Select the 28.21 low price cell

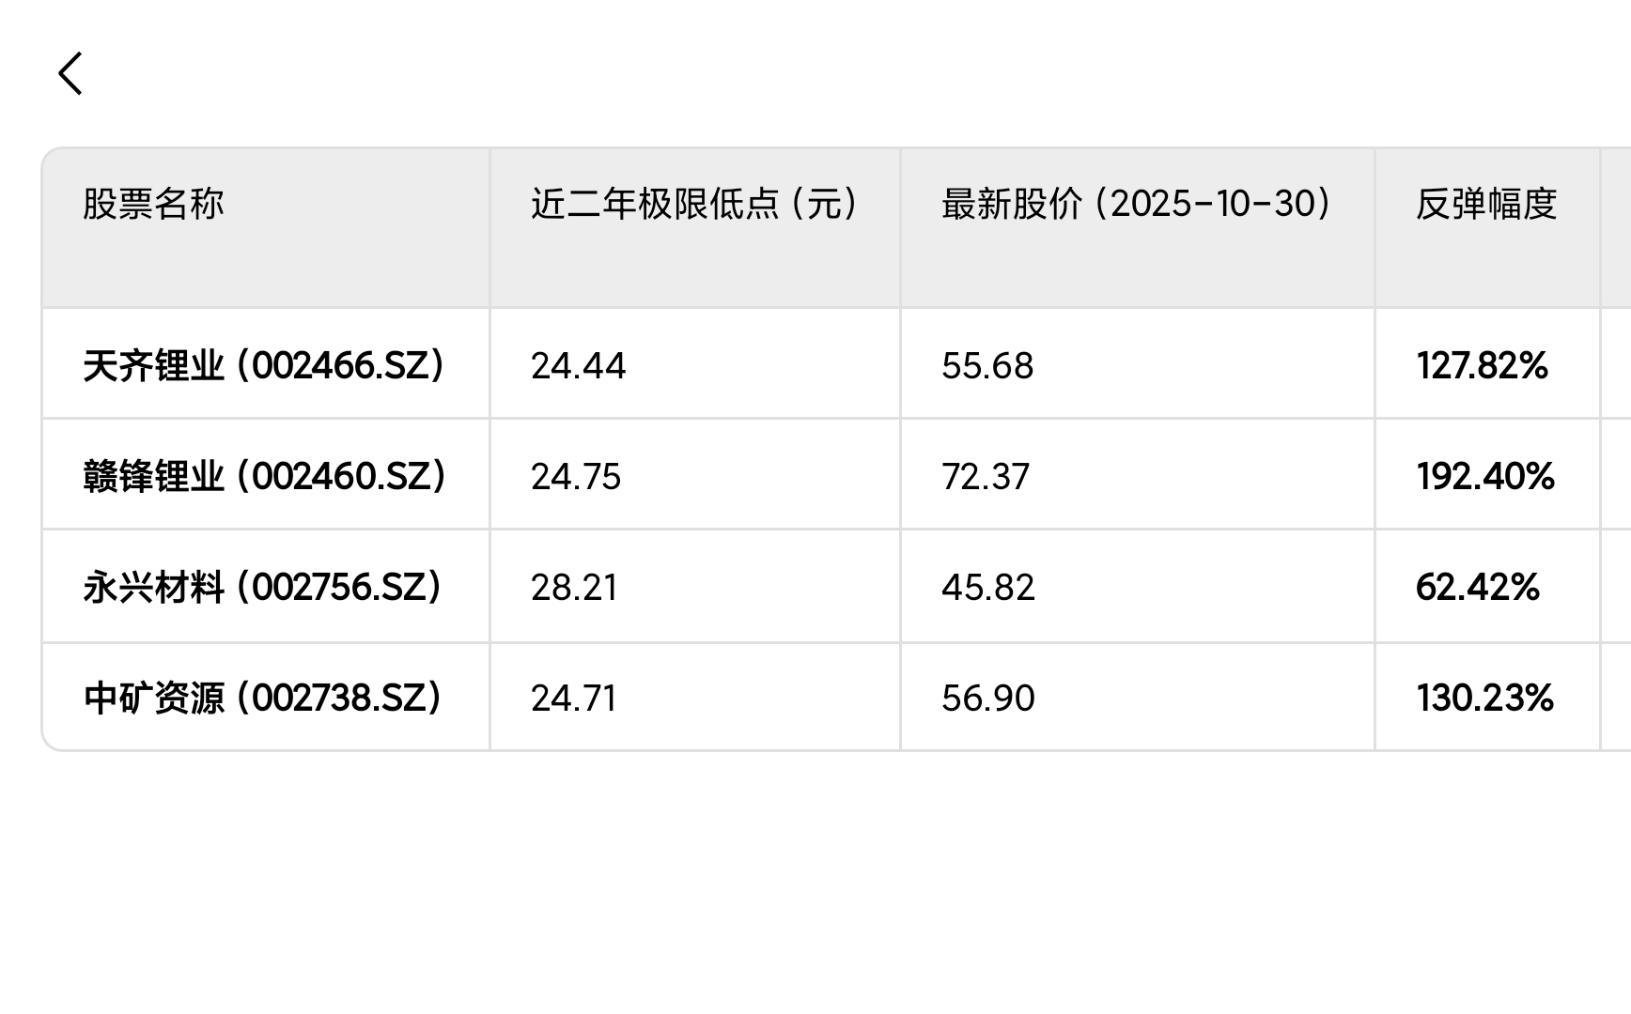coord(574,587)
